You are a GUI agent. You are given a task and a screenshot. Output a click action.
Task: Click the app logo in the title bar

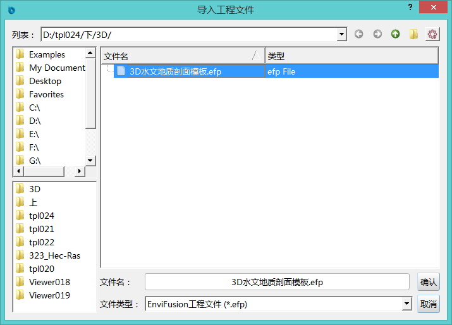11,10
